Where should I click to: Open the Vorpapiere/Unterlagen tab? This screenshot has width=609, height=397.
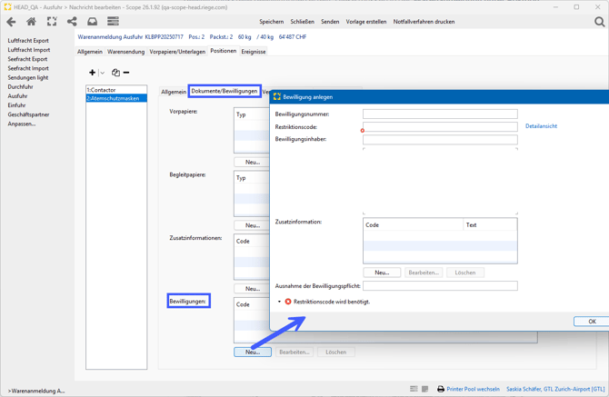[177, 52]
